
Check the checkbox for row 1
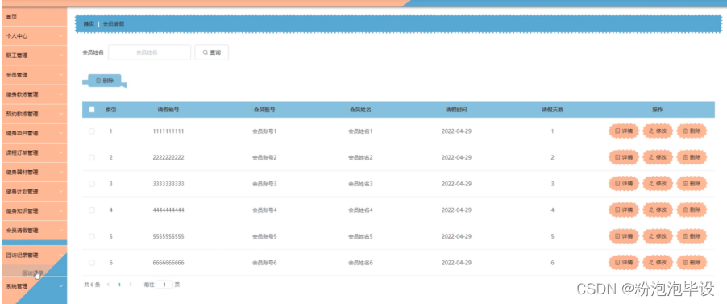click(92, 131)
